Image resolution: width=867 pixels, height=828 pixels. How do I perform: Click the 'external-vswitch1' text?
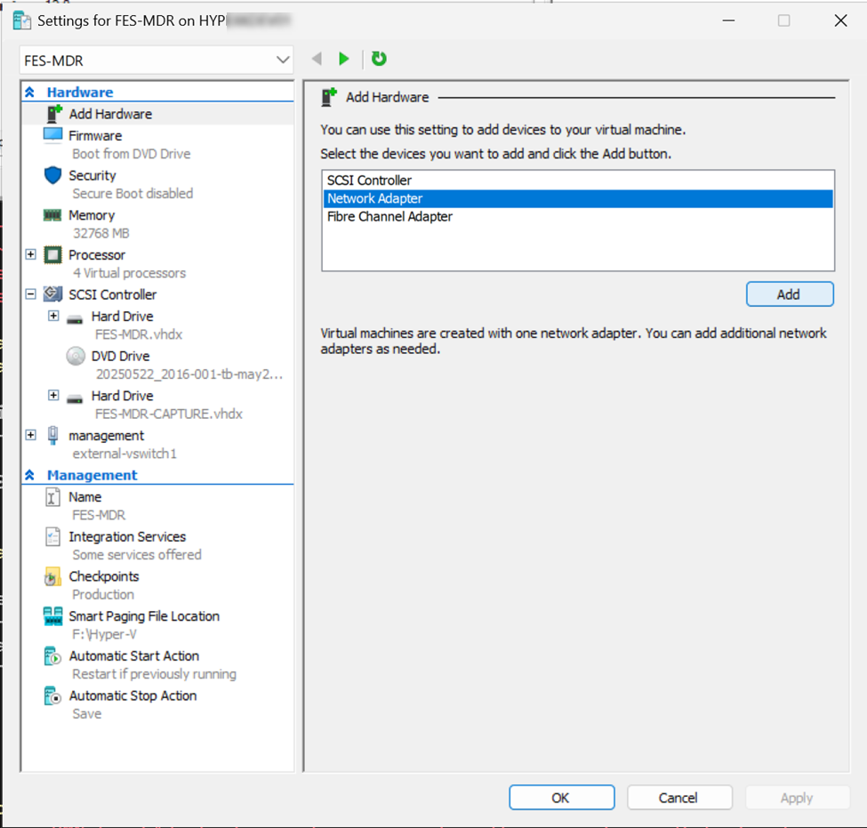[124, 454]
